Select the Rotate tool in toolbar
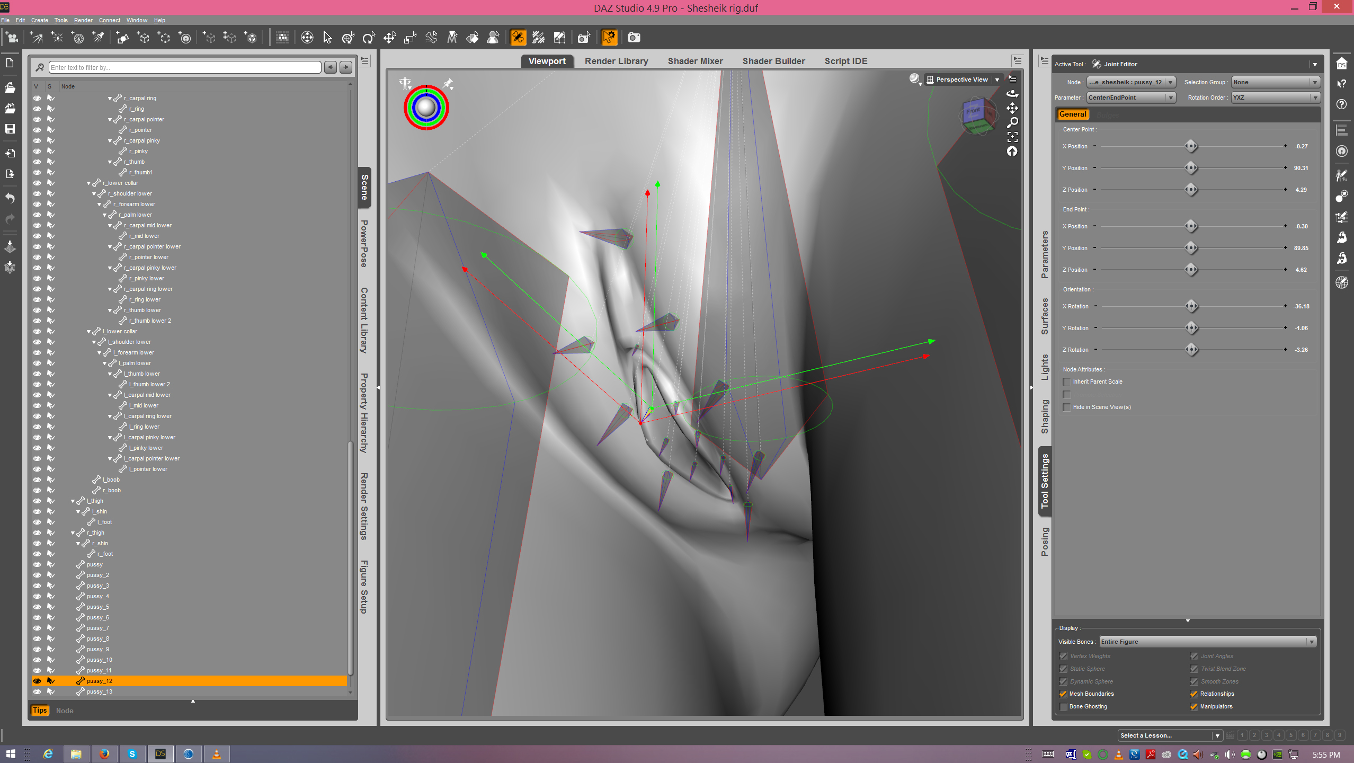This screenshot has width=1354, height=763. 369,38
